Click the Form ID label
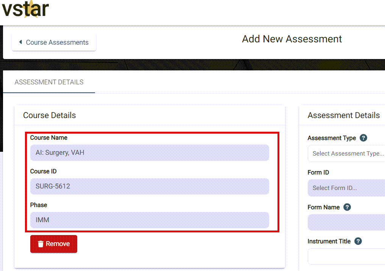 [x=318, y=173]
